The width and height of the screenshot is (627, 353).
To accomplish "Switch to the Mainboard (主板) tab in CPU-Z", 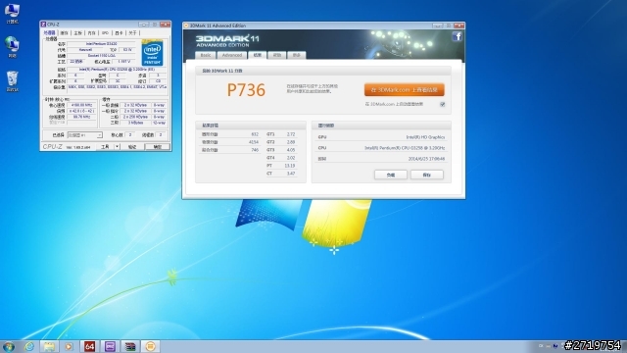I will click(78, 32).
